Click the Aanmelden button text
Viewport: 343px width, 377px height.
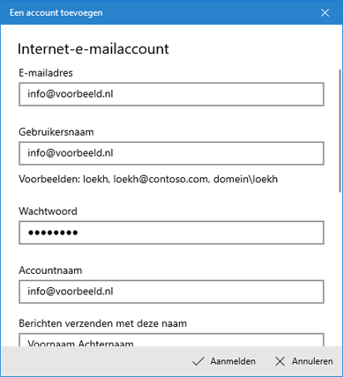(x=233, y=361)
